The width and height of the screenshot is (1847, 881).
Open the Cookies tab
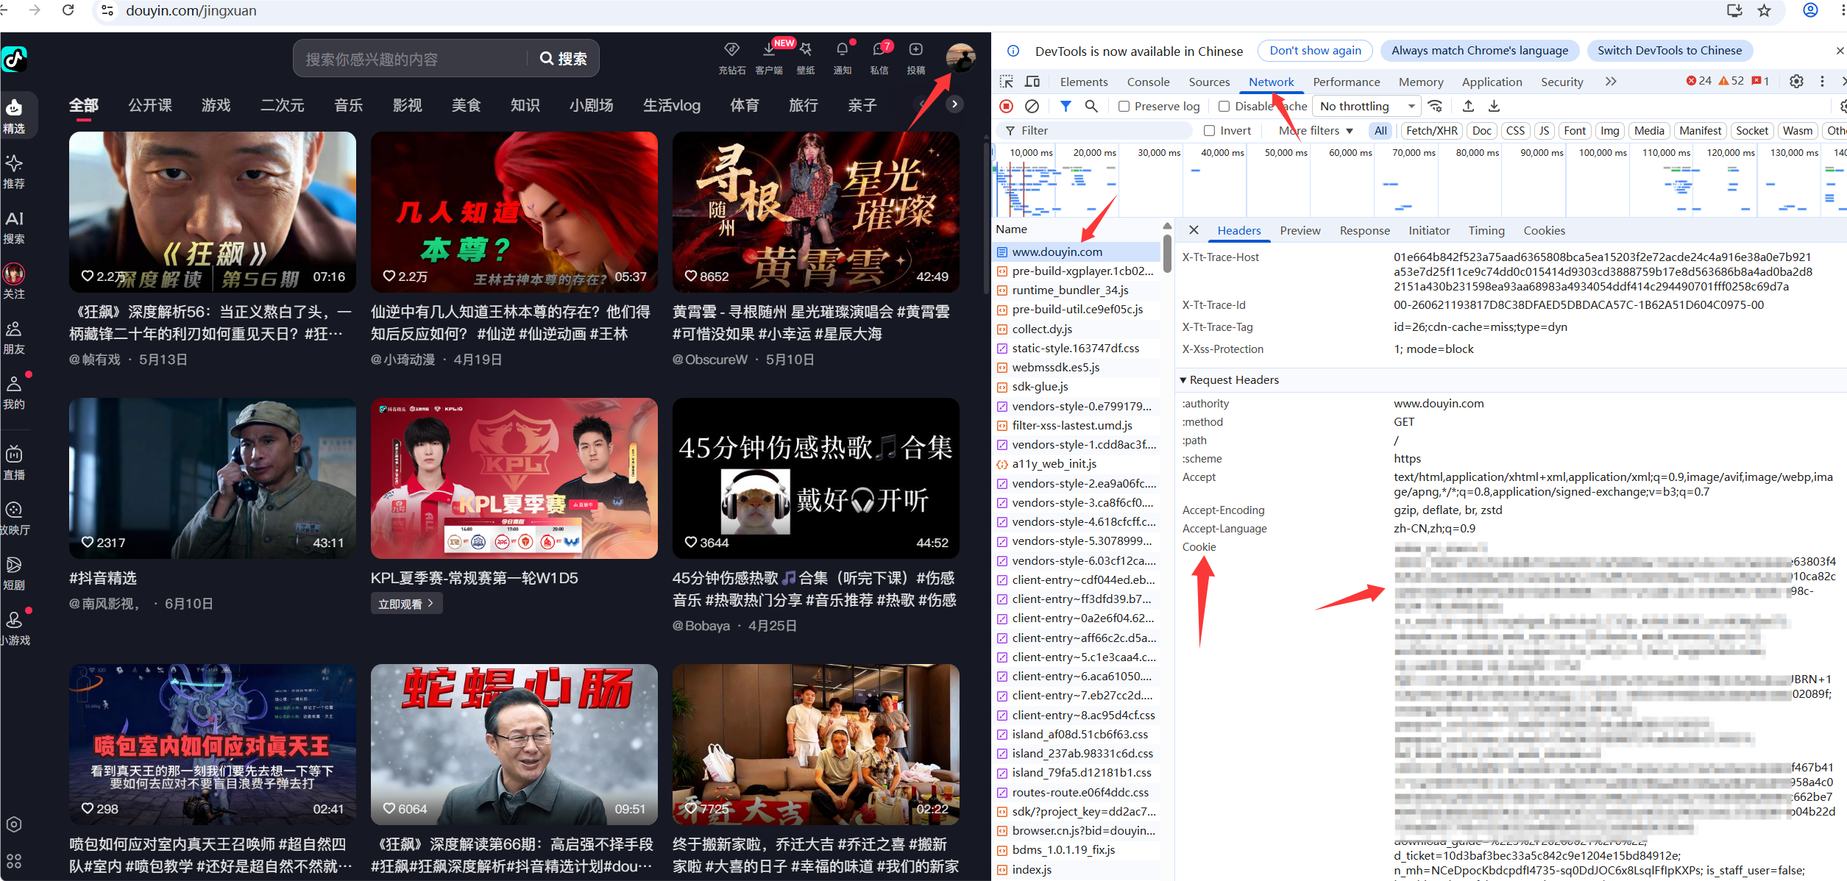[1544, 231]
